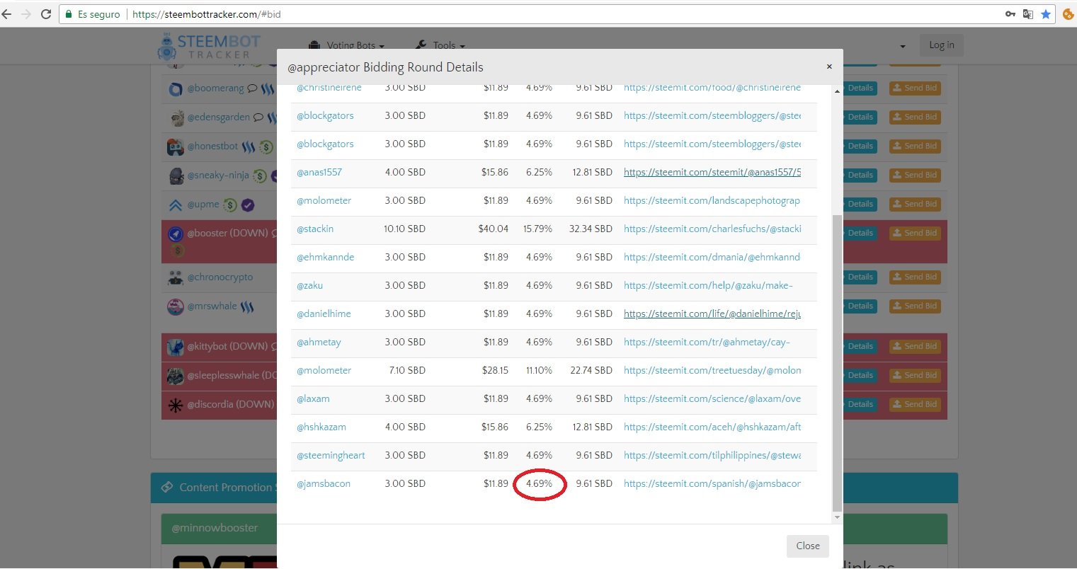Click scrollbar down arrow in dialog
The width and height of the screenshot is (1077, 569).
click(837, 517)
